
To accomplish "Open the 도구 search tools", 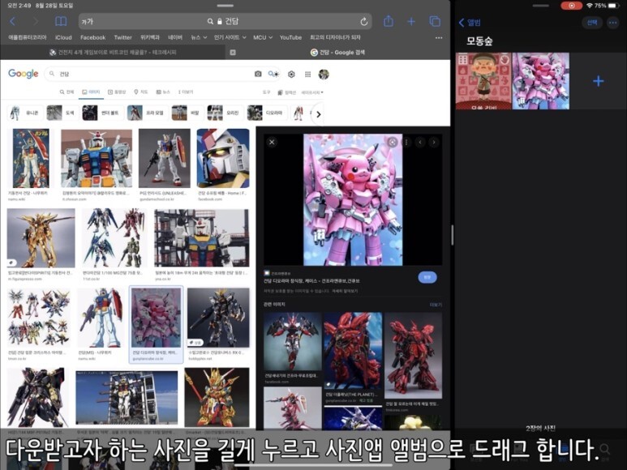I will pos(266,92).
